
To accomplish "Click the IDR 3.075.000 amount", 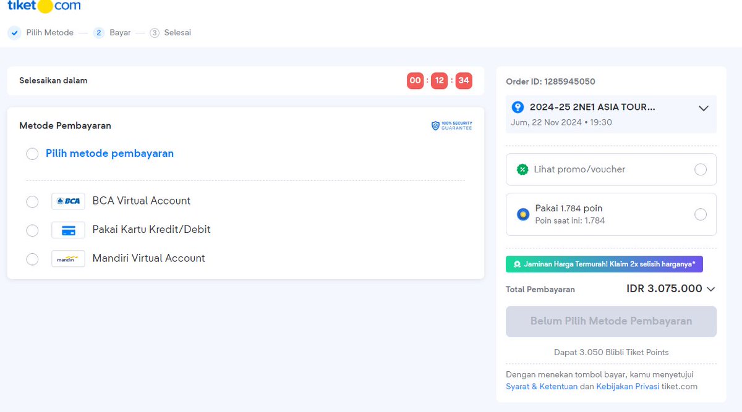I will 664,288.
